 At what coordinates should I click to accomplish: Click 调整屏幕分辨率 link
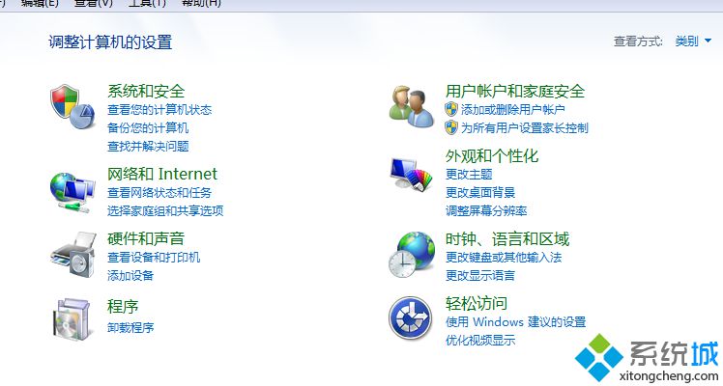click(486, 210)
